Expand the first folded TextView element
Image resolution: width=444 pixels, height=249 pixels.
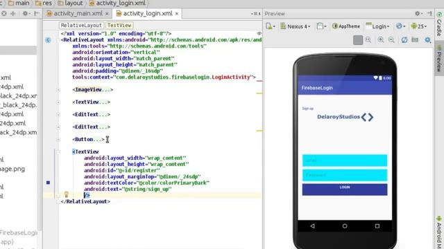[58, 102]
